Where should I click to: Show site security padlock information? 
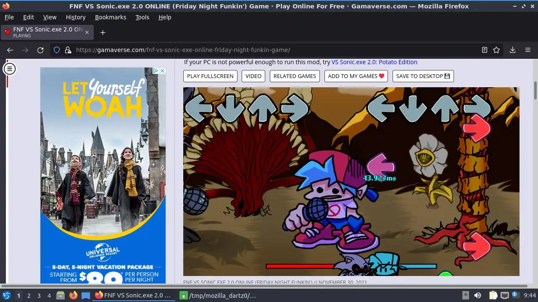tap(68, 50)
